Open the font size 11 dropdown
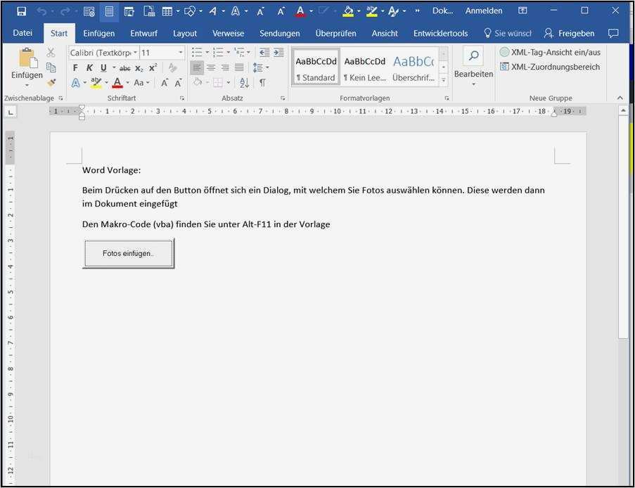The height and width of the screenshot is (488, 635). point(181,53)
